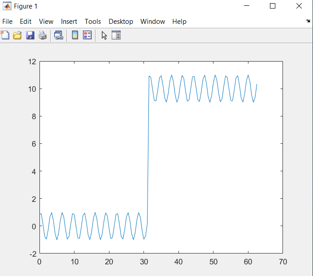The height and width of the screenshot is (276, 313).
Task: Save the figure with the floppy disk icon
Action: pos(30,35)
